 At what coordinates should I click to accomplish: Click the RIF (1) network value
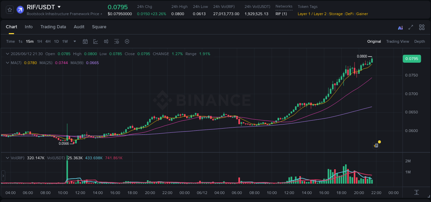pyautogui.click(x=281, y=14)
